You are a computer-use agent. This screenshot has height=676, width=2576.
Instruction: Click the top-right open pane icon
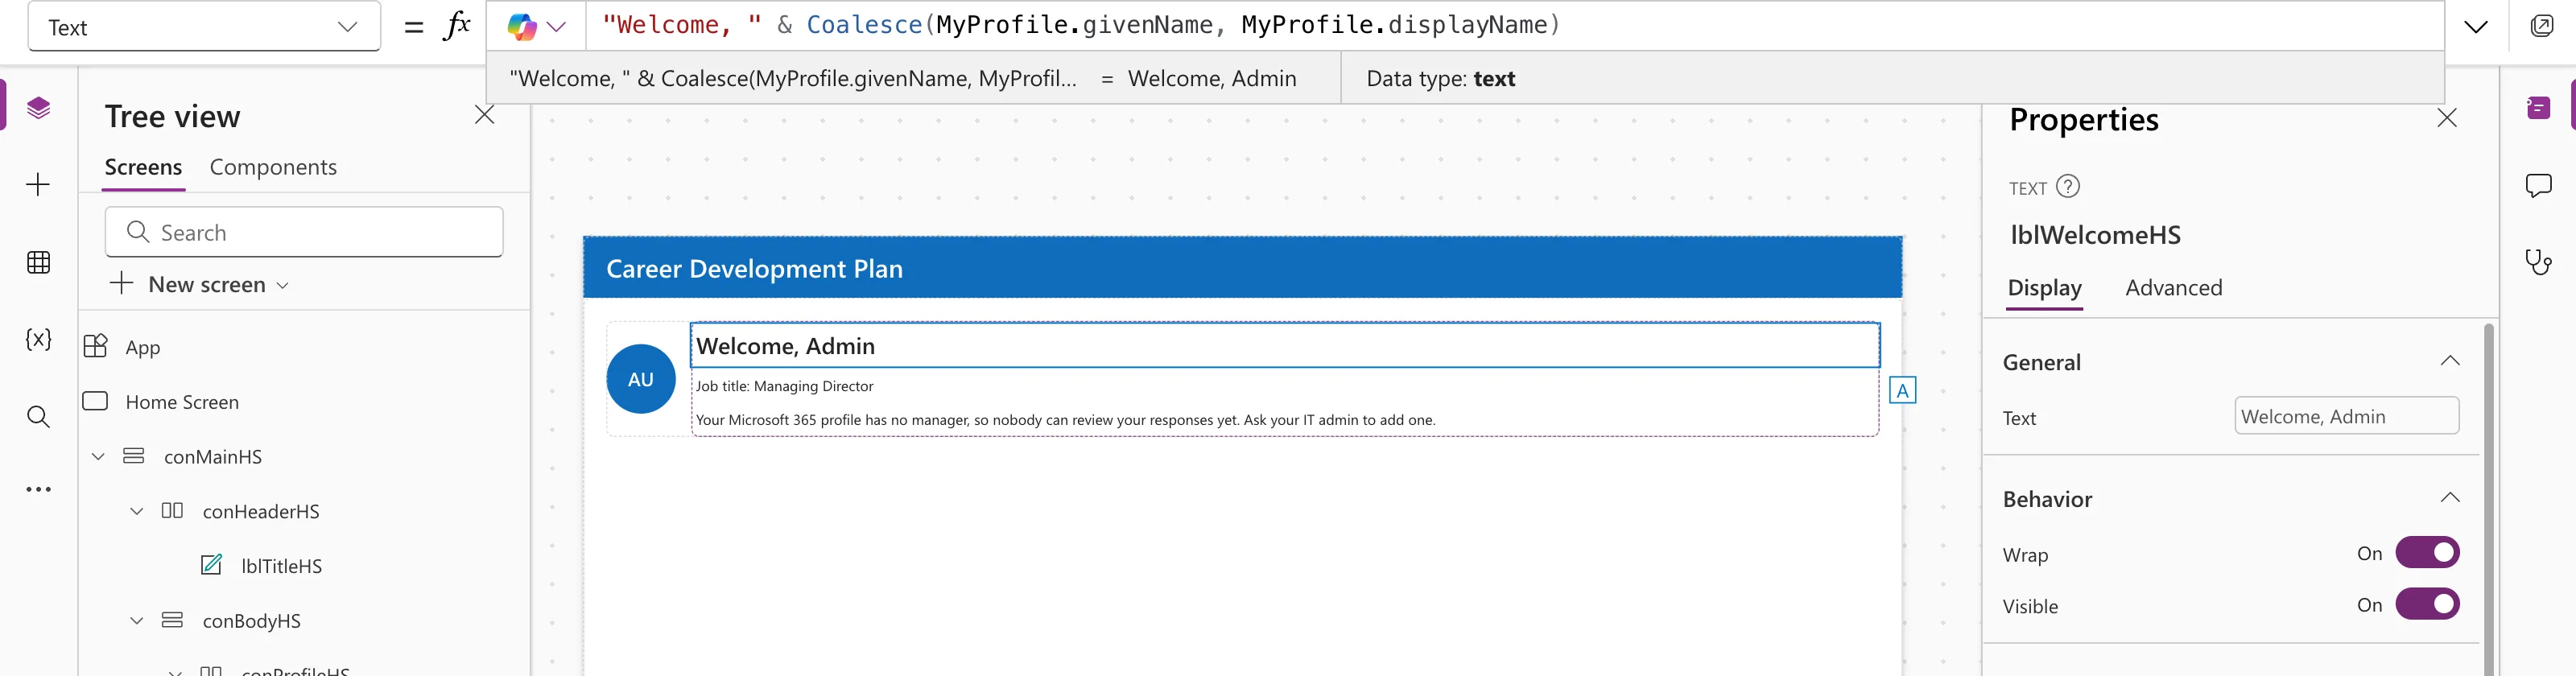[2541, 26]
